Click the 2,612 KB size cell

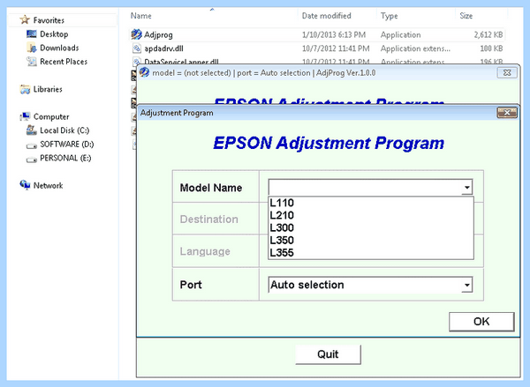tap(488, 34)
